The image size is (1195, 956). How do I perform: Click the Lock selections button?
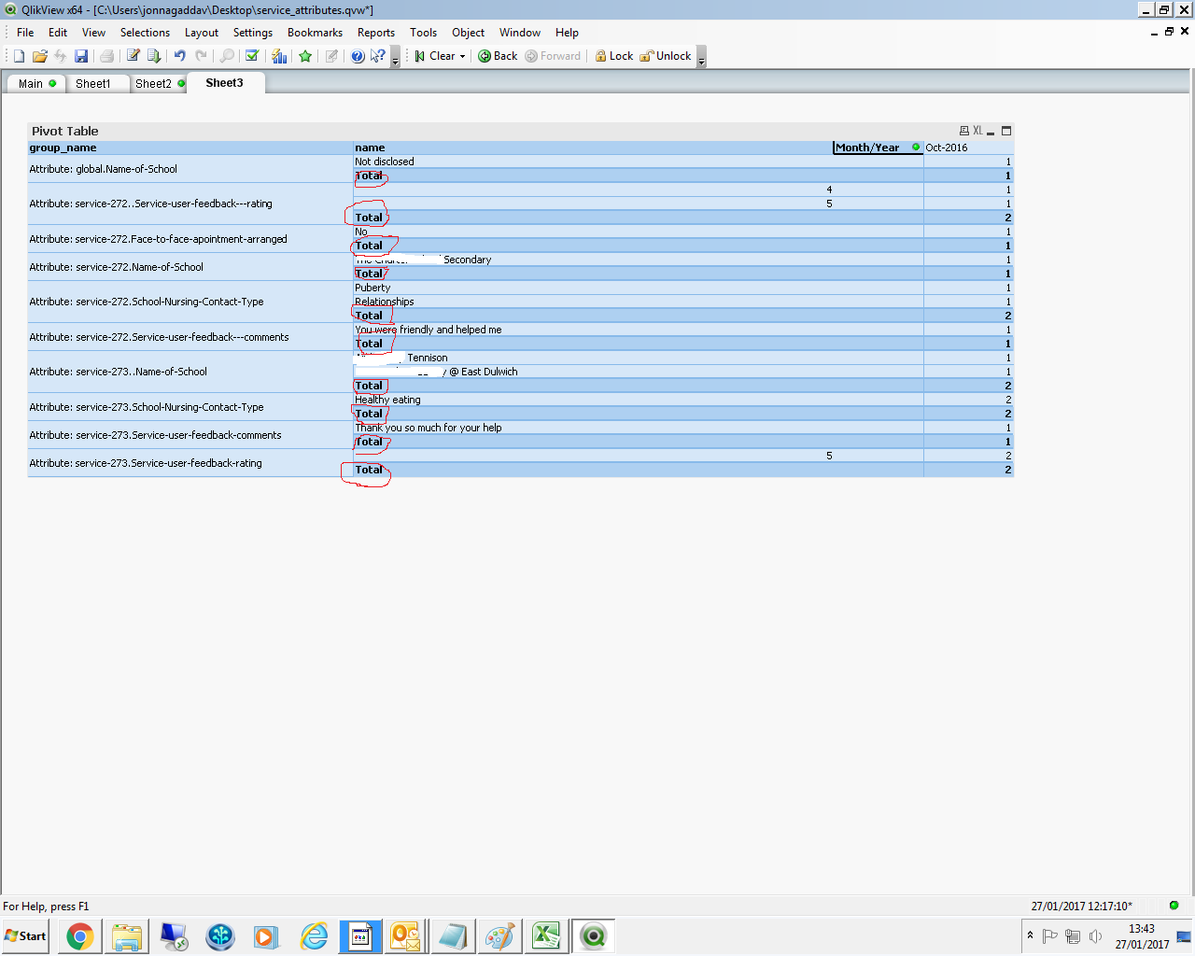tap(613, 56)
